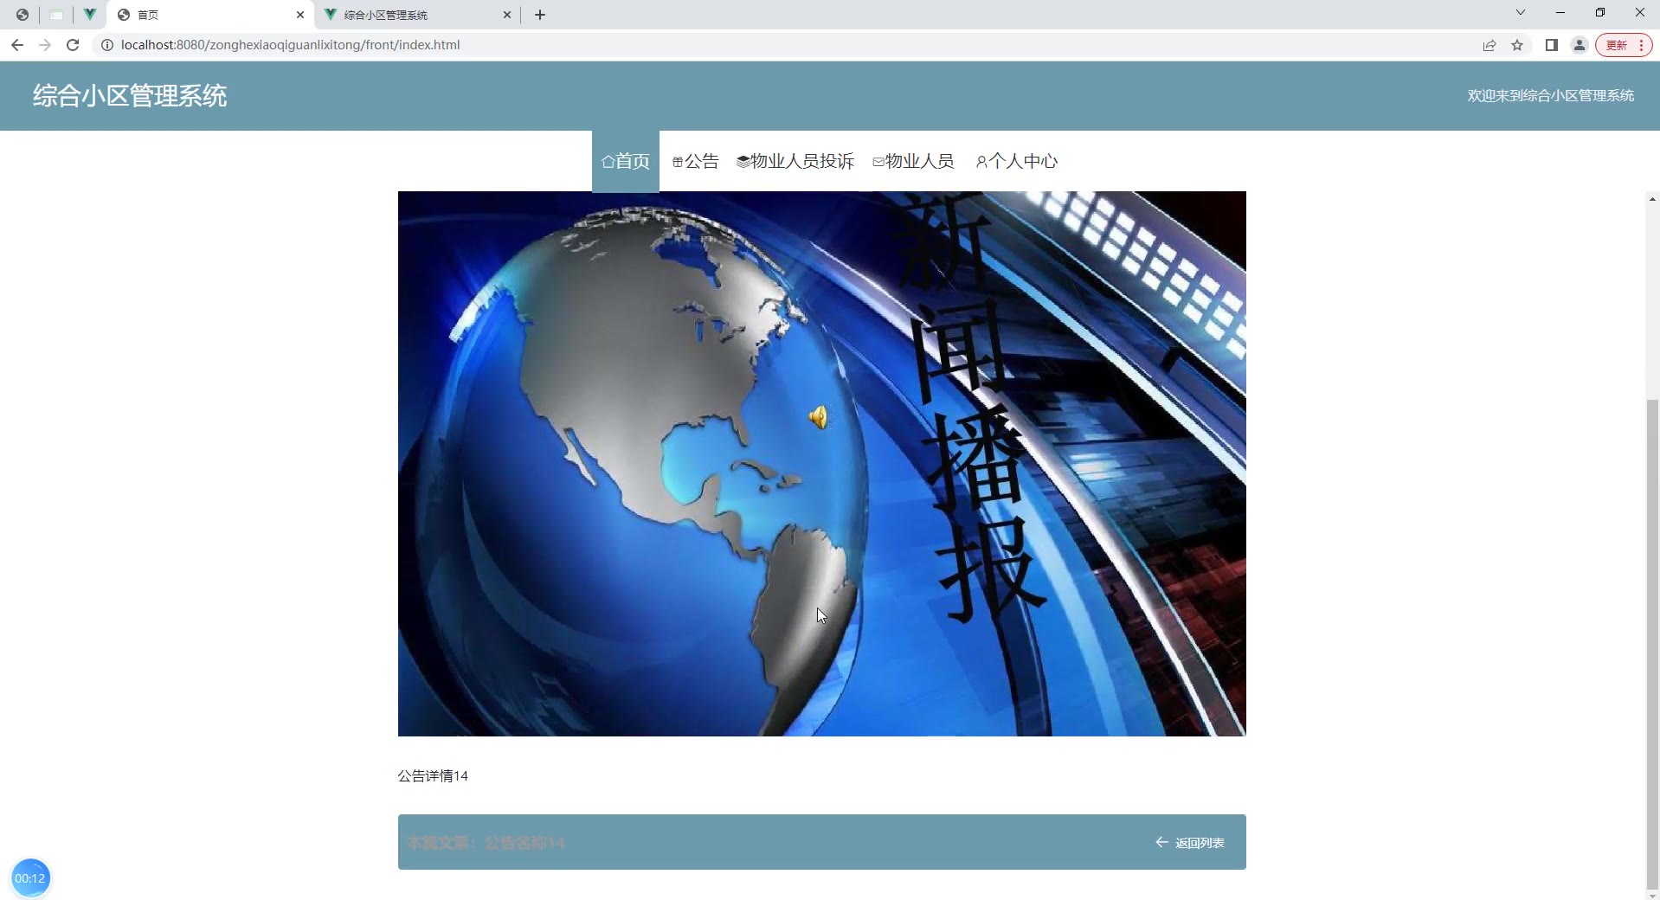Open 个人中心 in the navigation menu
1660x900 pixels.
click(1017, 161)
